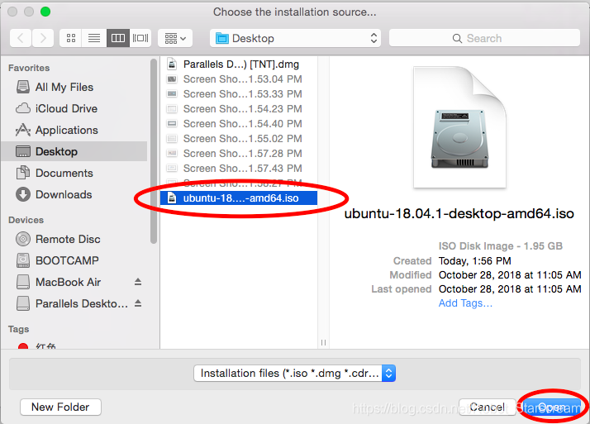The image size is (590, 424).
Task: Select Screen Sho...1.53.33 PM file
Action: 239,93
